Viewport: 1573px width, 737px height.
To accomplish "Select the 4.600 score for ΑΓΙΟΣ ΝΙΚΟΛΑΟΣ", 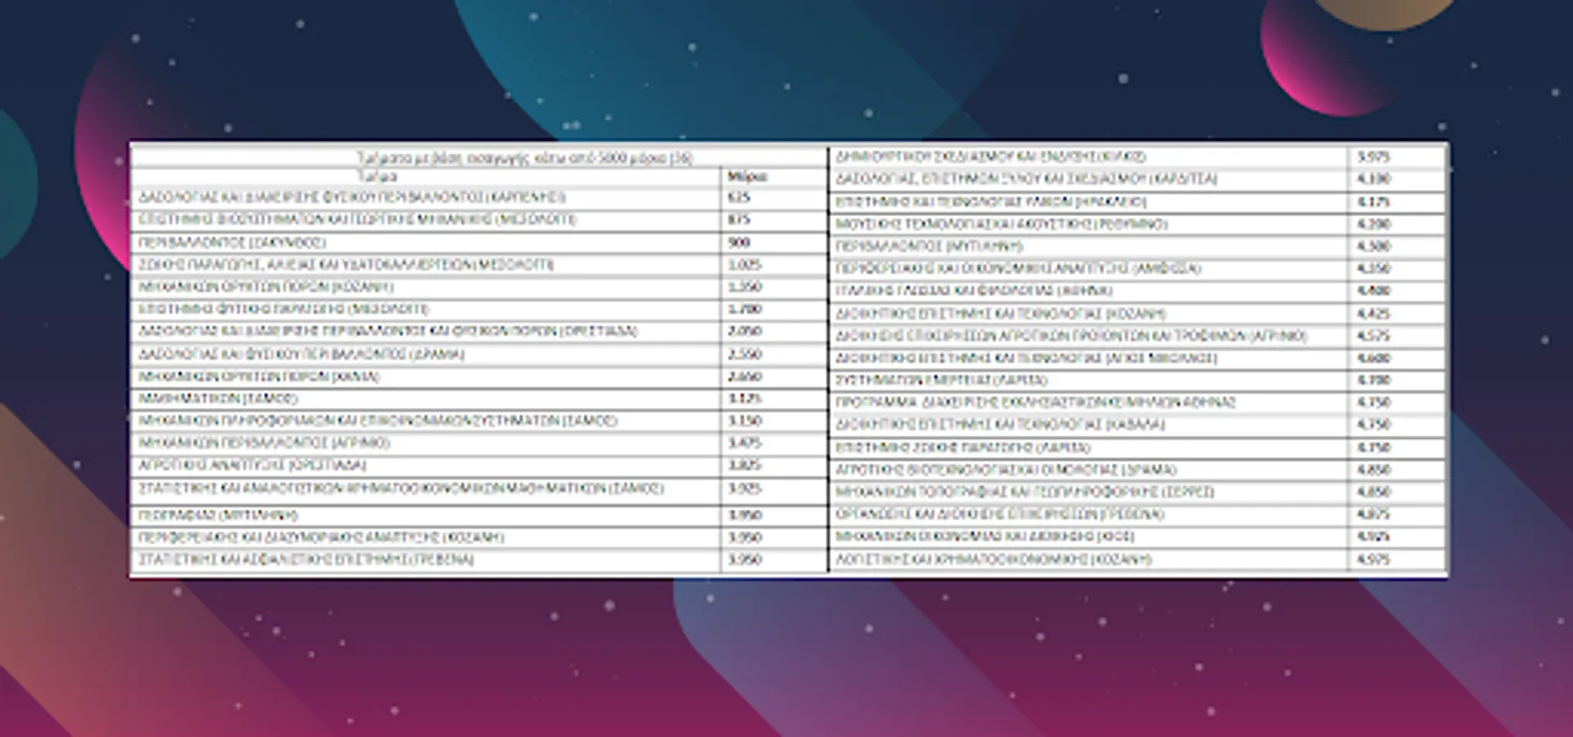I will point(1374,358).
